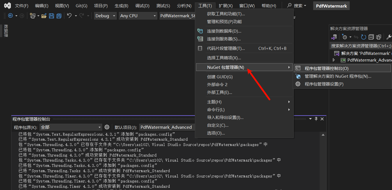The image size is (392, 190).
Task: Click the show all files icon
Action: tap(379, 37)
